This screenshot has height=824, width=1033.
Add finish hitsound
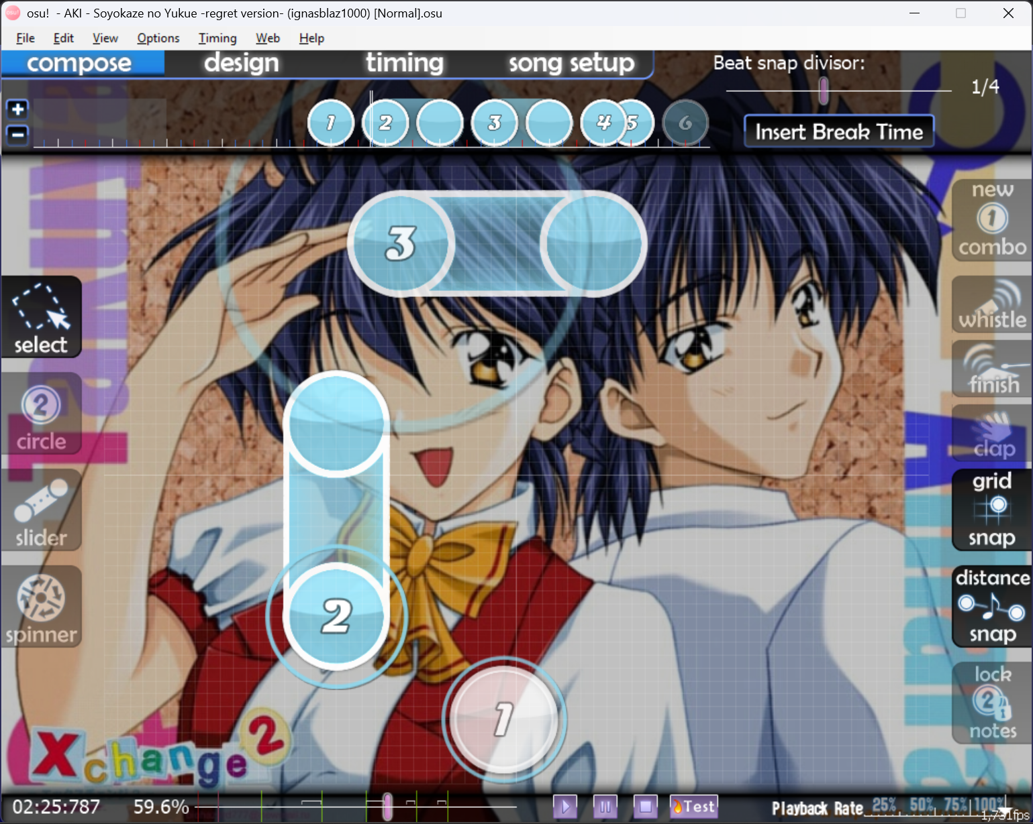tap(991, 369)
